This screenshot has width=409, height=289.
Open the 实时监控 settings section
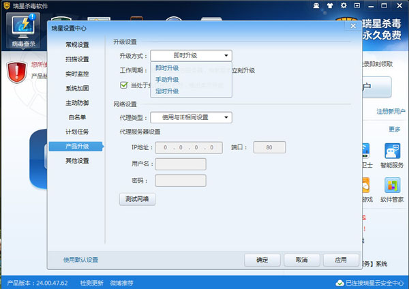pos(77,74)
